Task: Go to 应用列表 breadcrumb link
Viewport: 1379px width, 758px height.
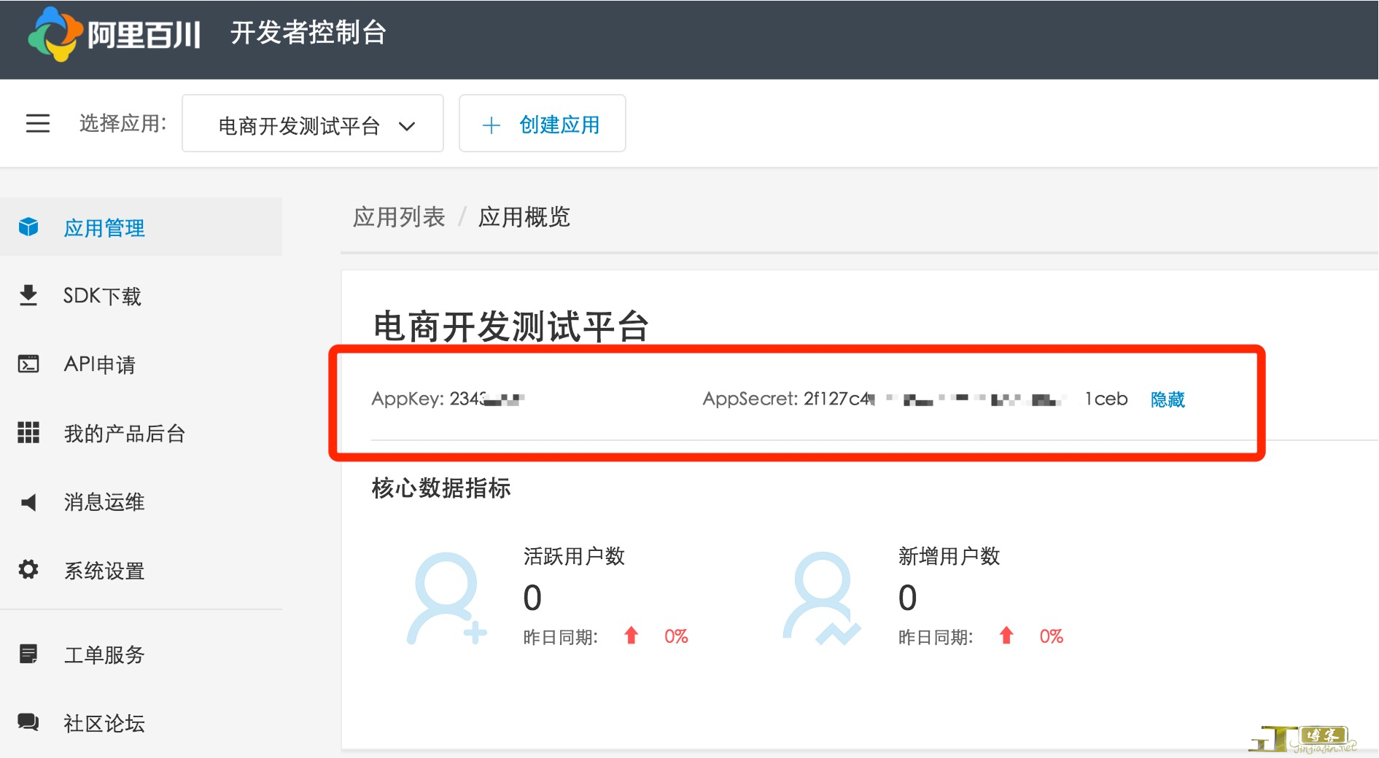Action: coord(398,217)
